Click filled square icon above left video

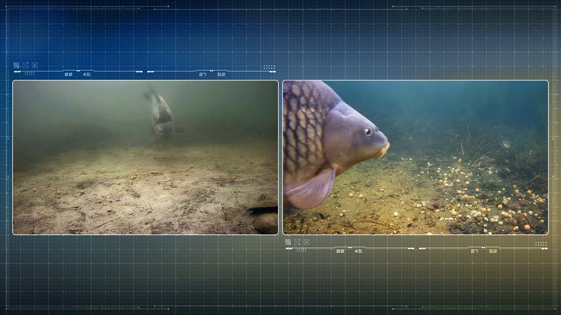pyautogui.click(x=16, y=65)
